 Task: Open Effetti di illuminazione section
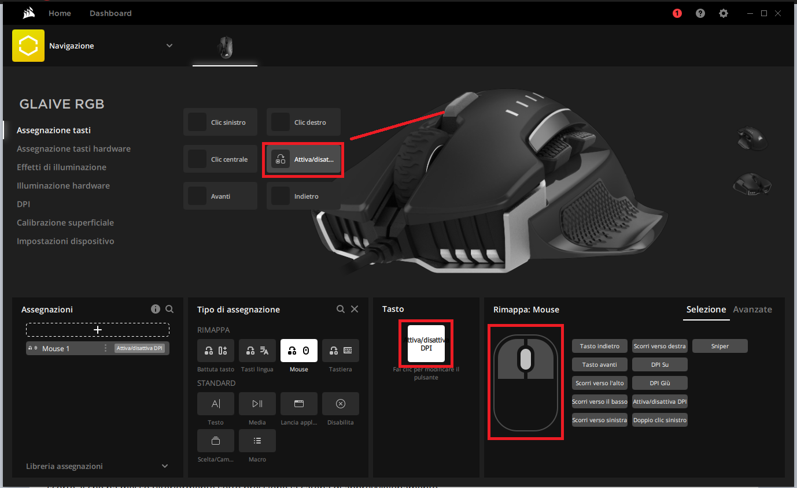coord(61,167)
